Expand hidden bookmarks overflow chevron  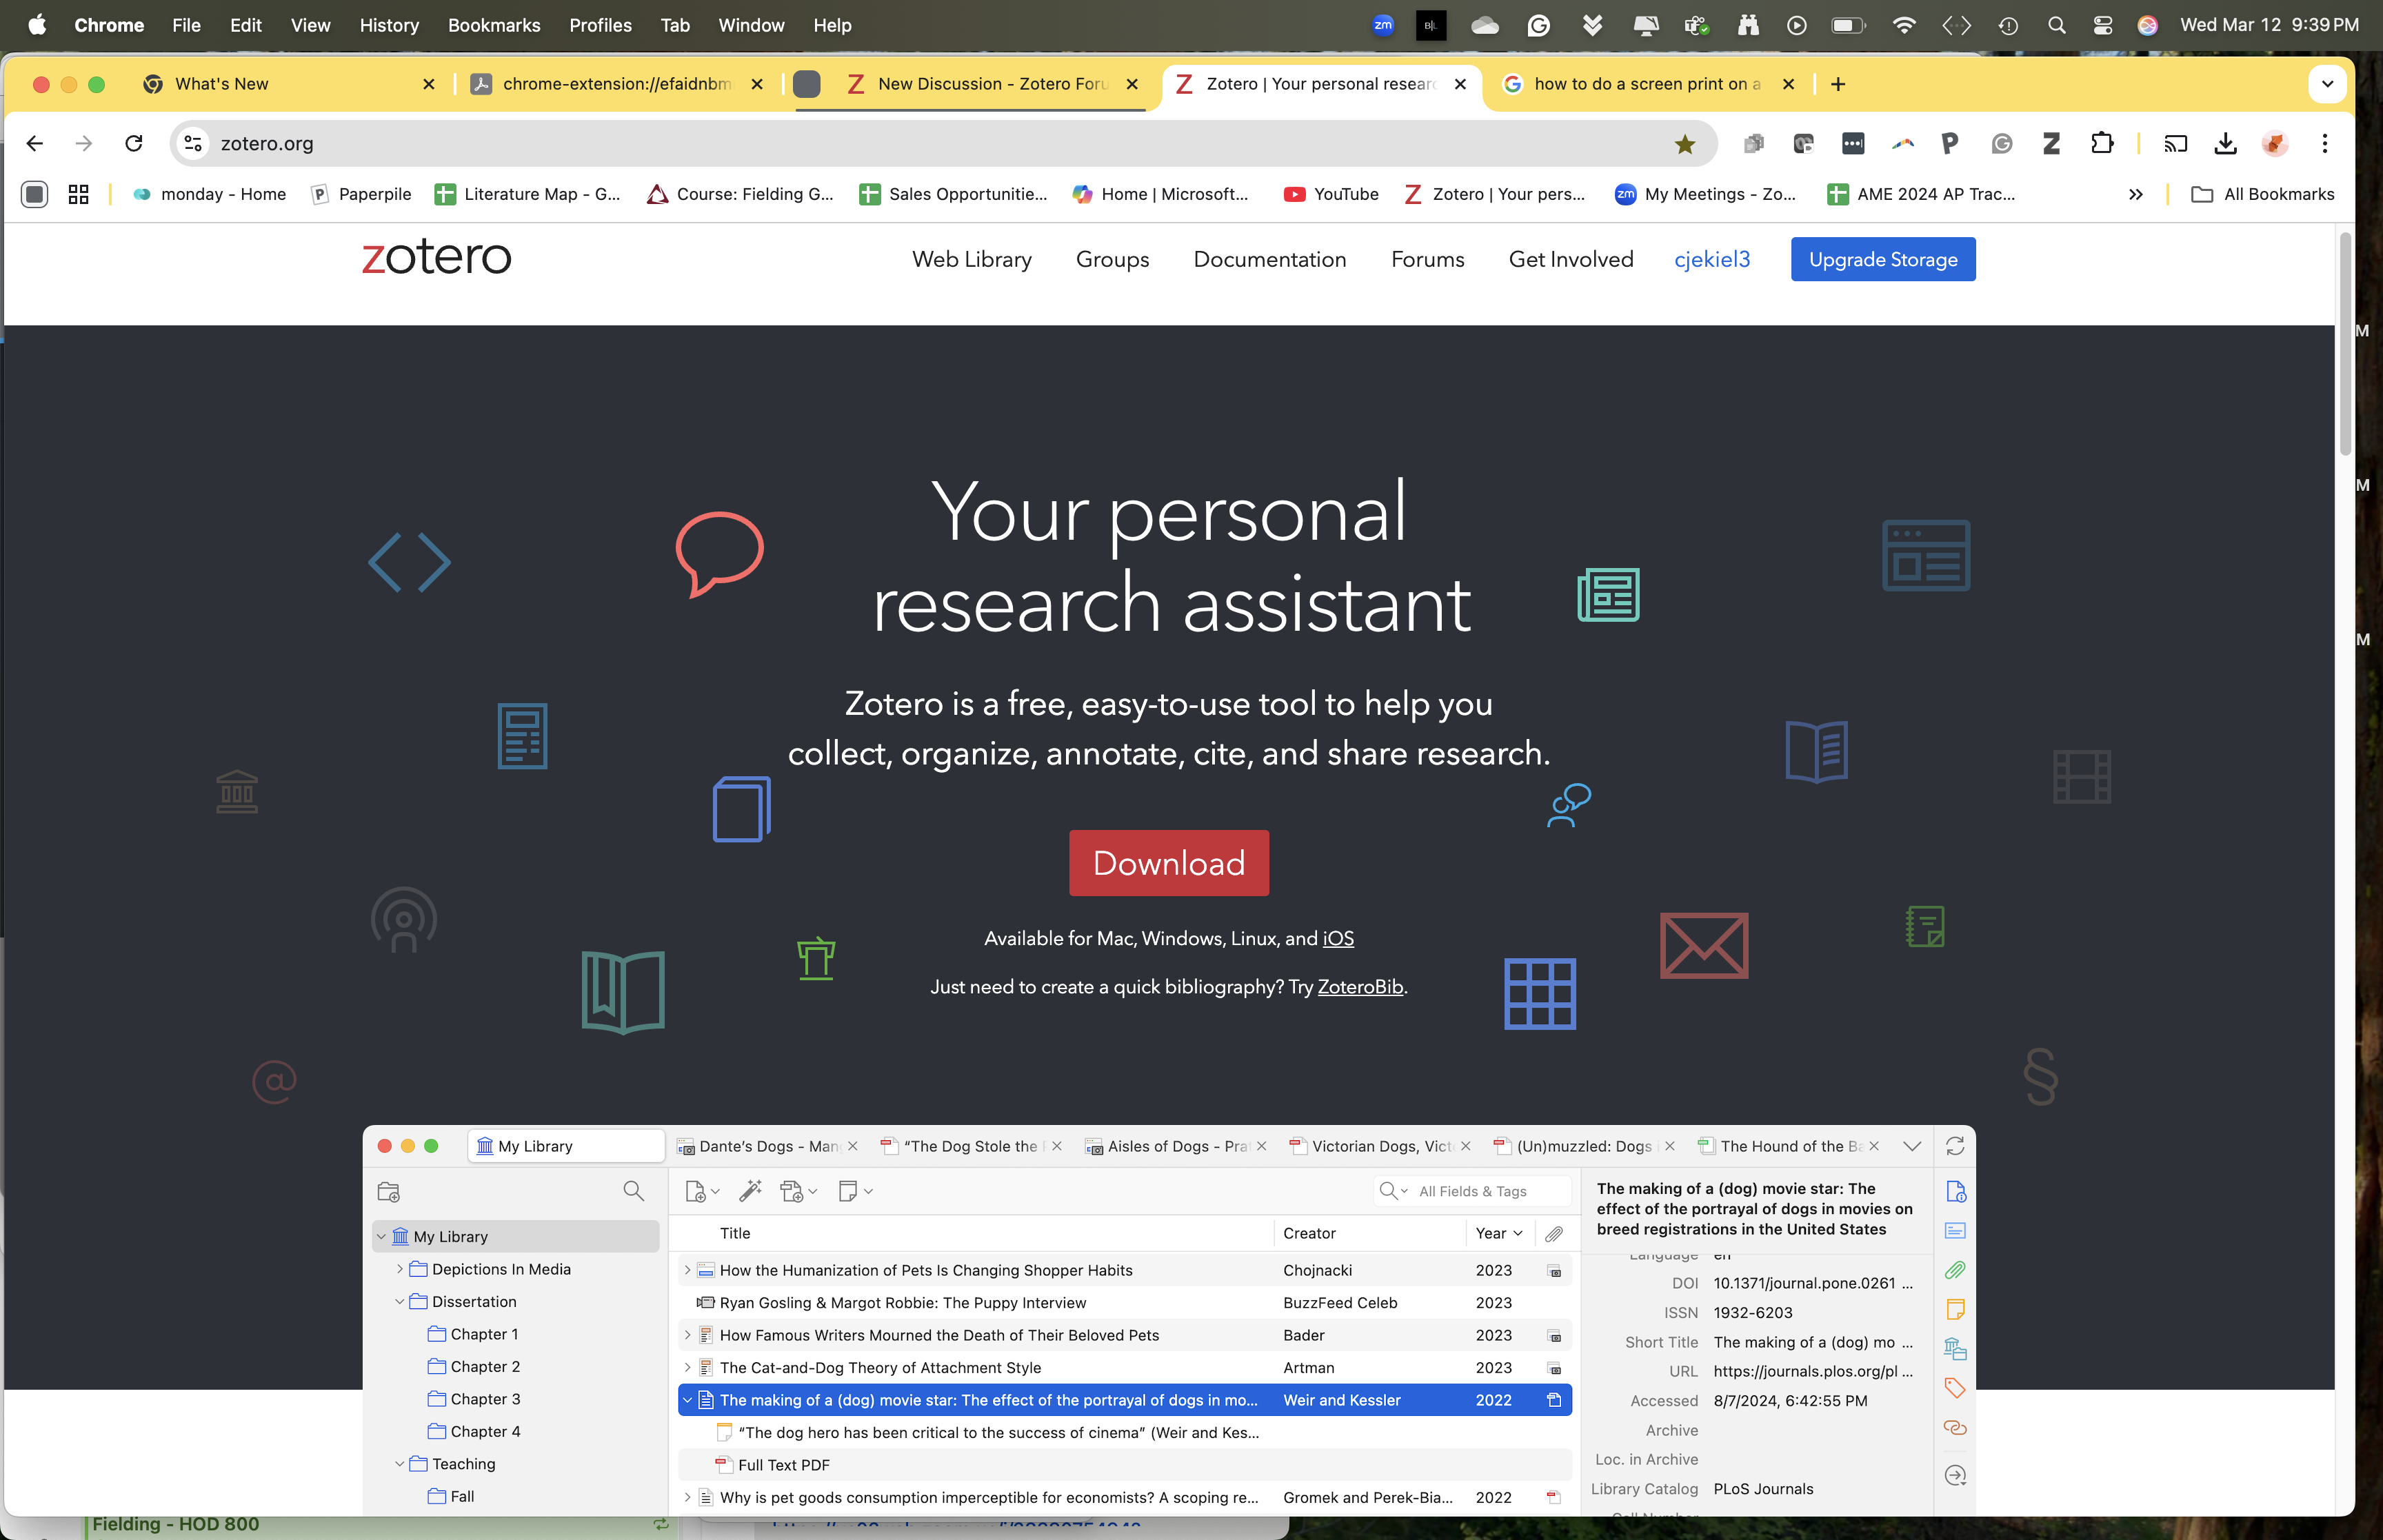coord(2135,195)
